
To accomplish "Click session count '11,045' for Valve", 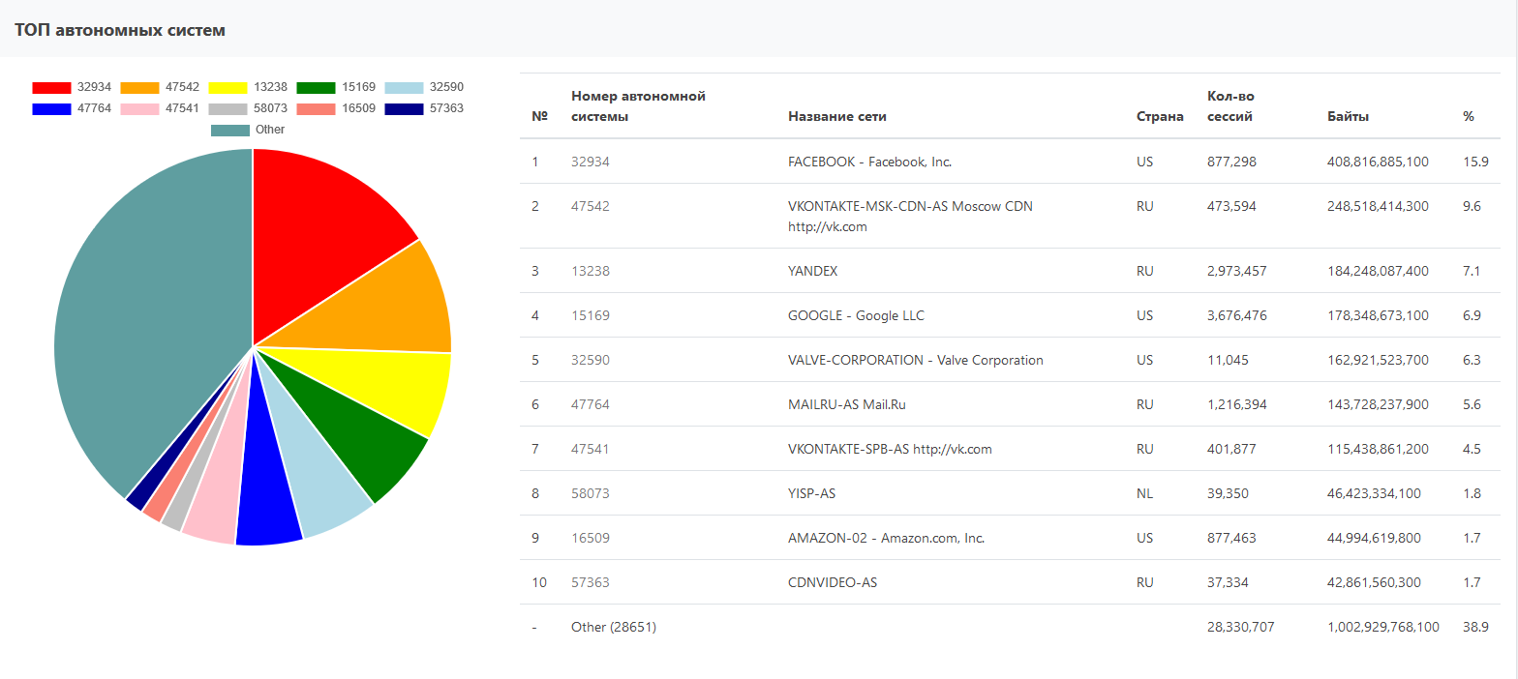I will tap(1228, 360).
